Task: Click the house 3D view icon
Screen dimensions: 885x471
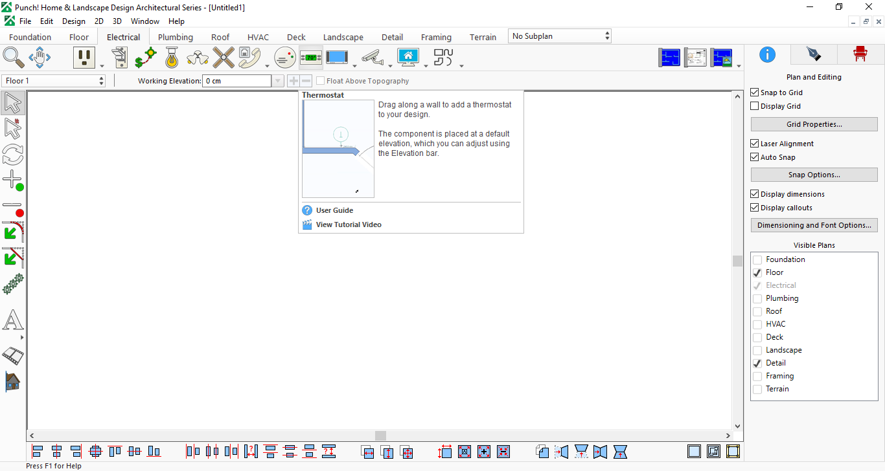Action: 13,381
